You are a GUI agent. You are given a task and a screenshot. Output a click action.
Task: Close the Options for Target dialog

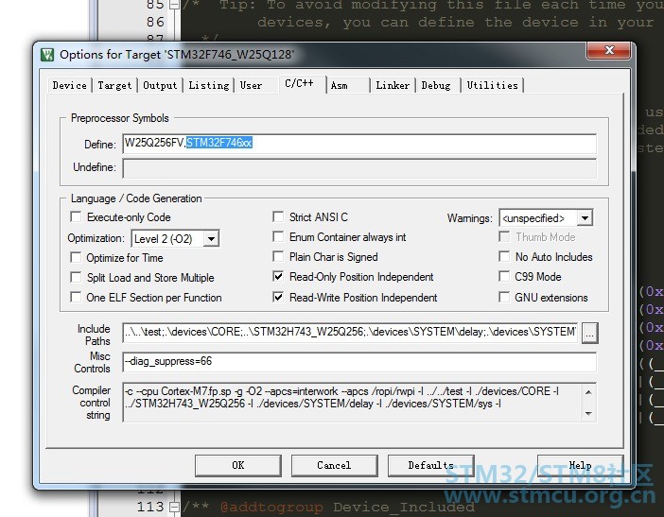pos(609,50)
